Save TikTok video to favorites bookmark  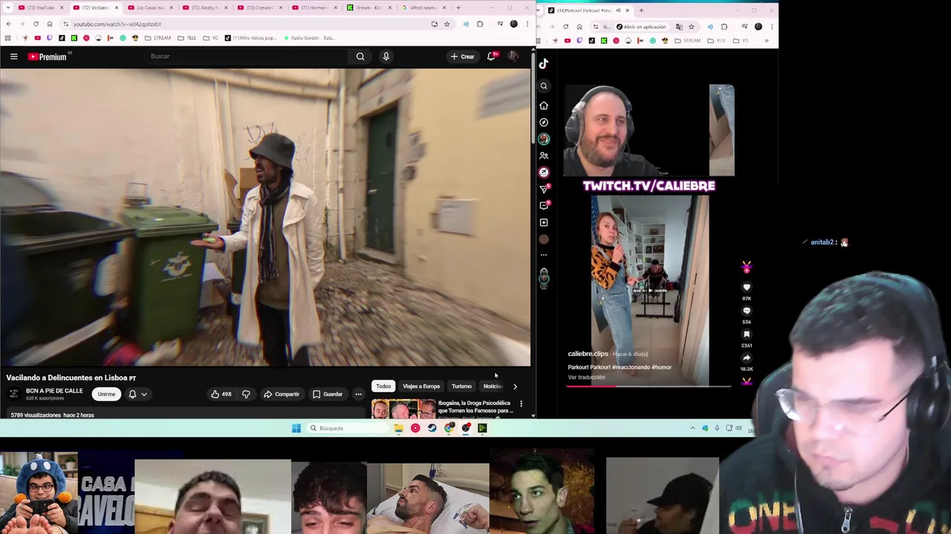747,334
